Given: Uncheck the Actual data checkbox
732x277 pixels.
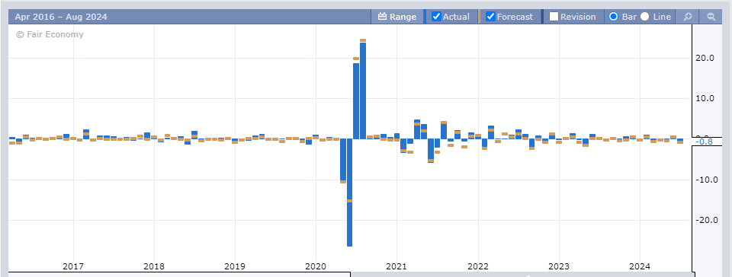Looking at the screenshot, I should click(436, 17).
